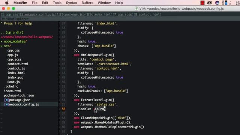Image resolution: width=240 pixels, height=135 pixels.
Task: Open the Help menu
Action: click(119, 3)
